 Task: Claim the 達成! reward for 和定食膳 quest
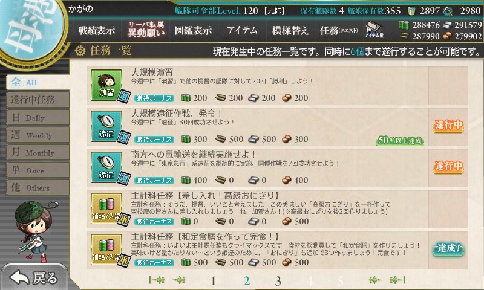tap(448, 248)
